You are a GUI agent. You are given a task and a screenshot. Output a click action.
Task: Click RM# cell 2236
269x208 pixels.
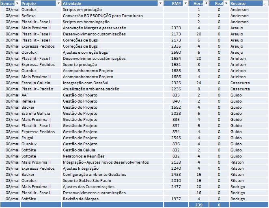click(x=176, y=89)
